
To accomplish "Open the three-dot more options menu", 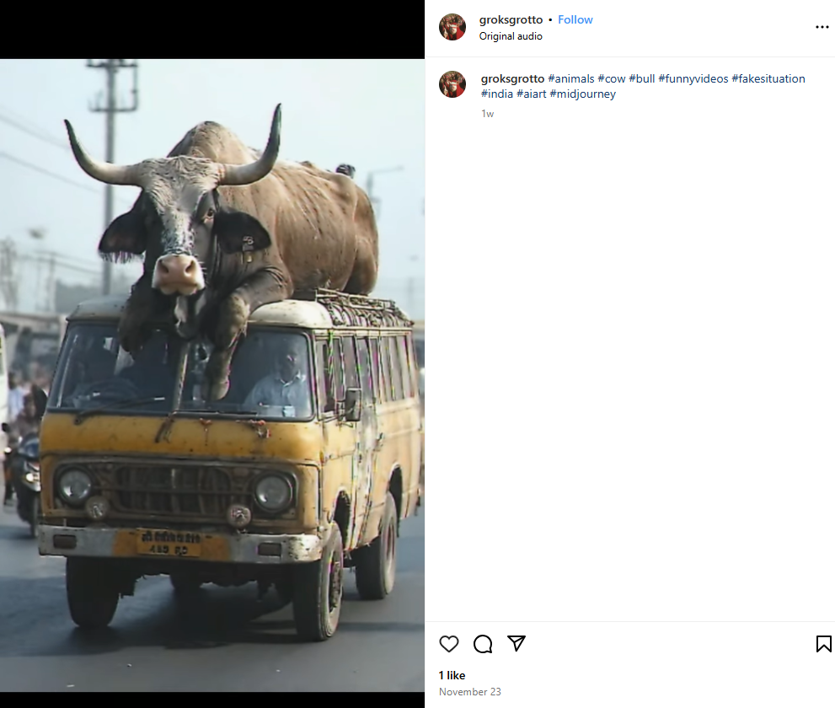I will 822,27.
